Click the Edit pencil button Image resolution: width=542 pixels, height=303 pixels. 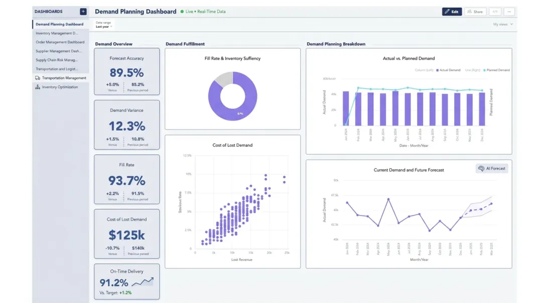tap(452, 12)
